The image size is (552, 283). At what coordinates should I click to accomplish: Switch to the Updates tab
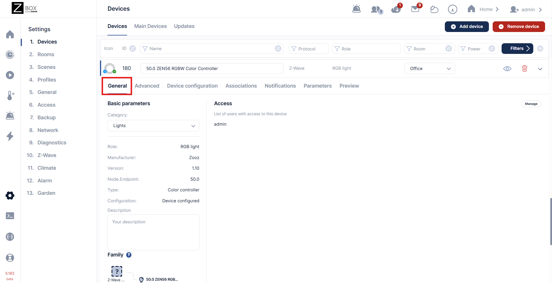point(184,26)
